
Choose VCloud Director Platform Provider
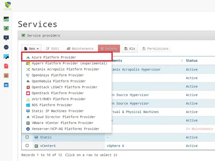click(x=67, y=117)
